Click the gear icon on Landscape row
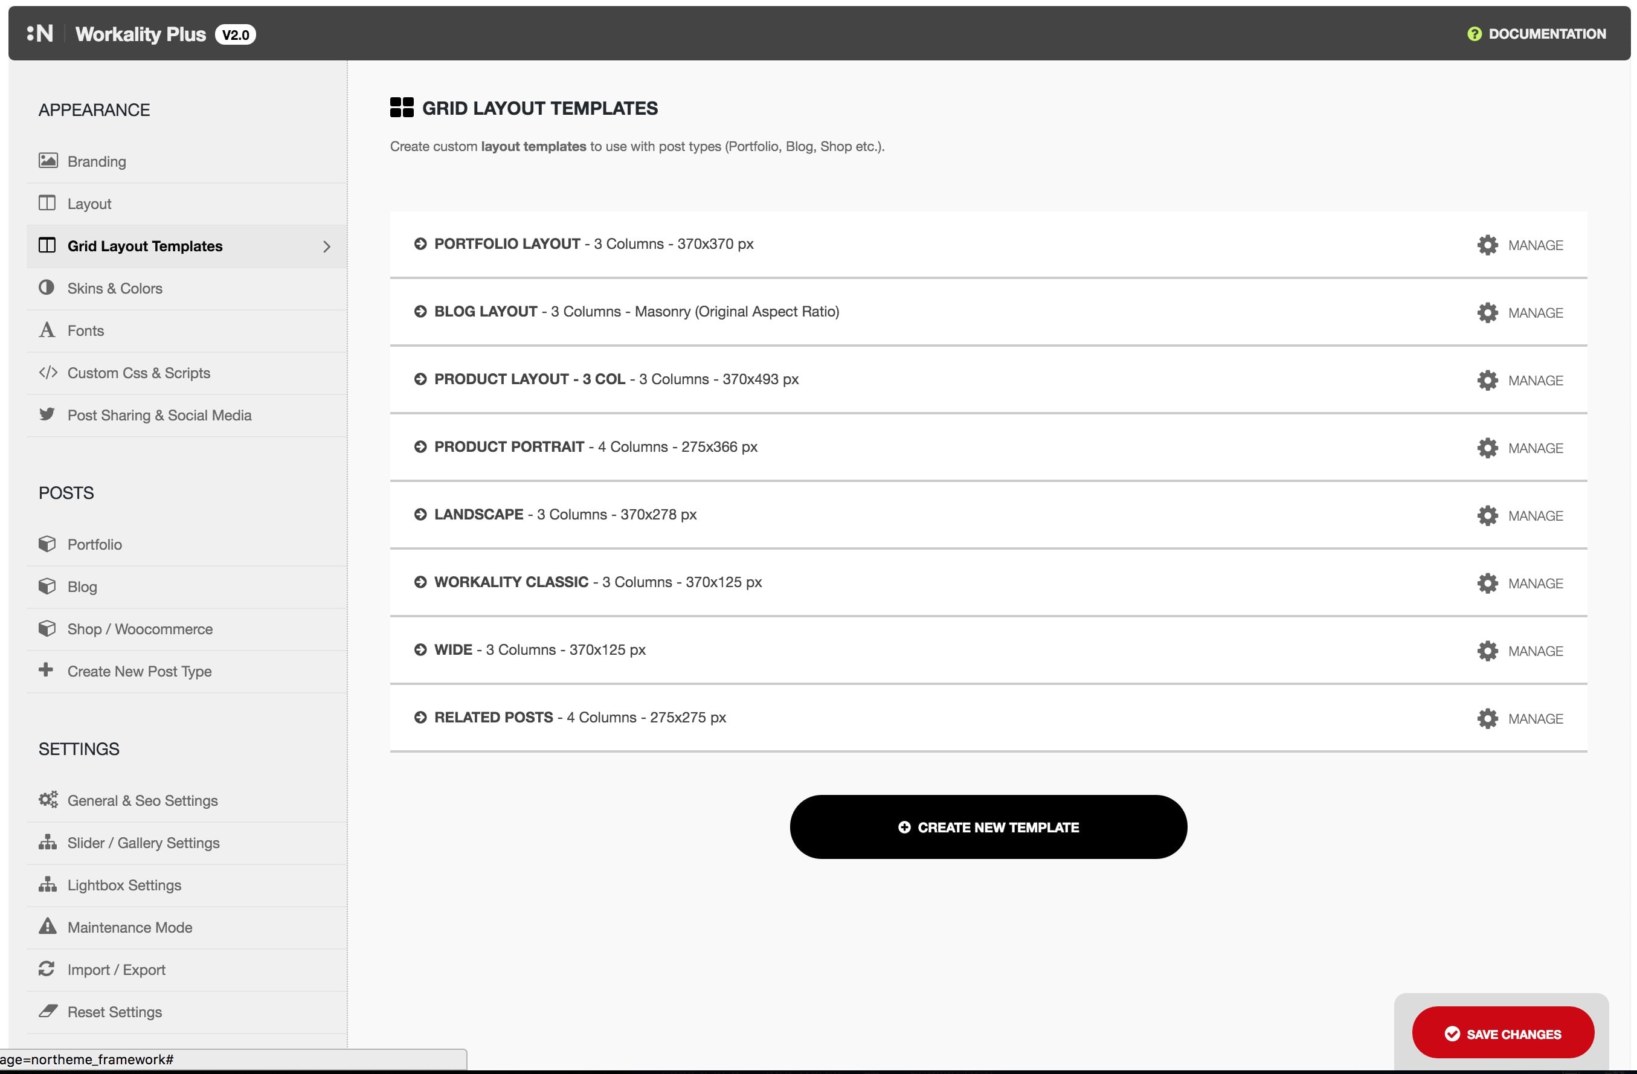Screen dimensions: 1637x1074 (x=1487, y=515)
